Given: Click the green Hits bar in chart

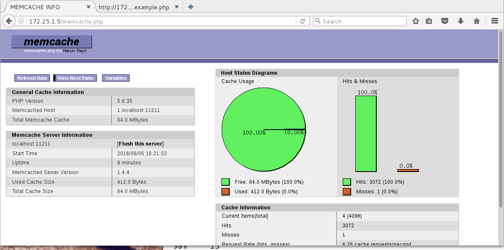Looking at the screenshot, I should tap(366, 134).
